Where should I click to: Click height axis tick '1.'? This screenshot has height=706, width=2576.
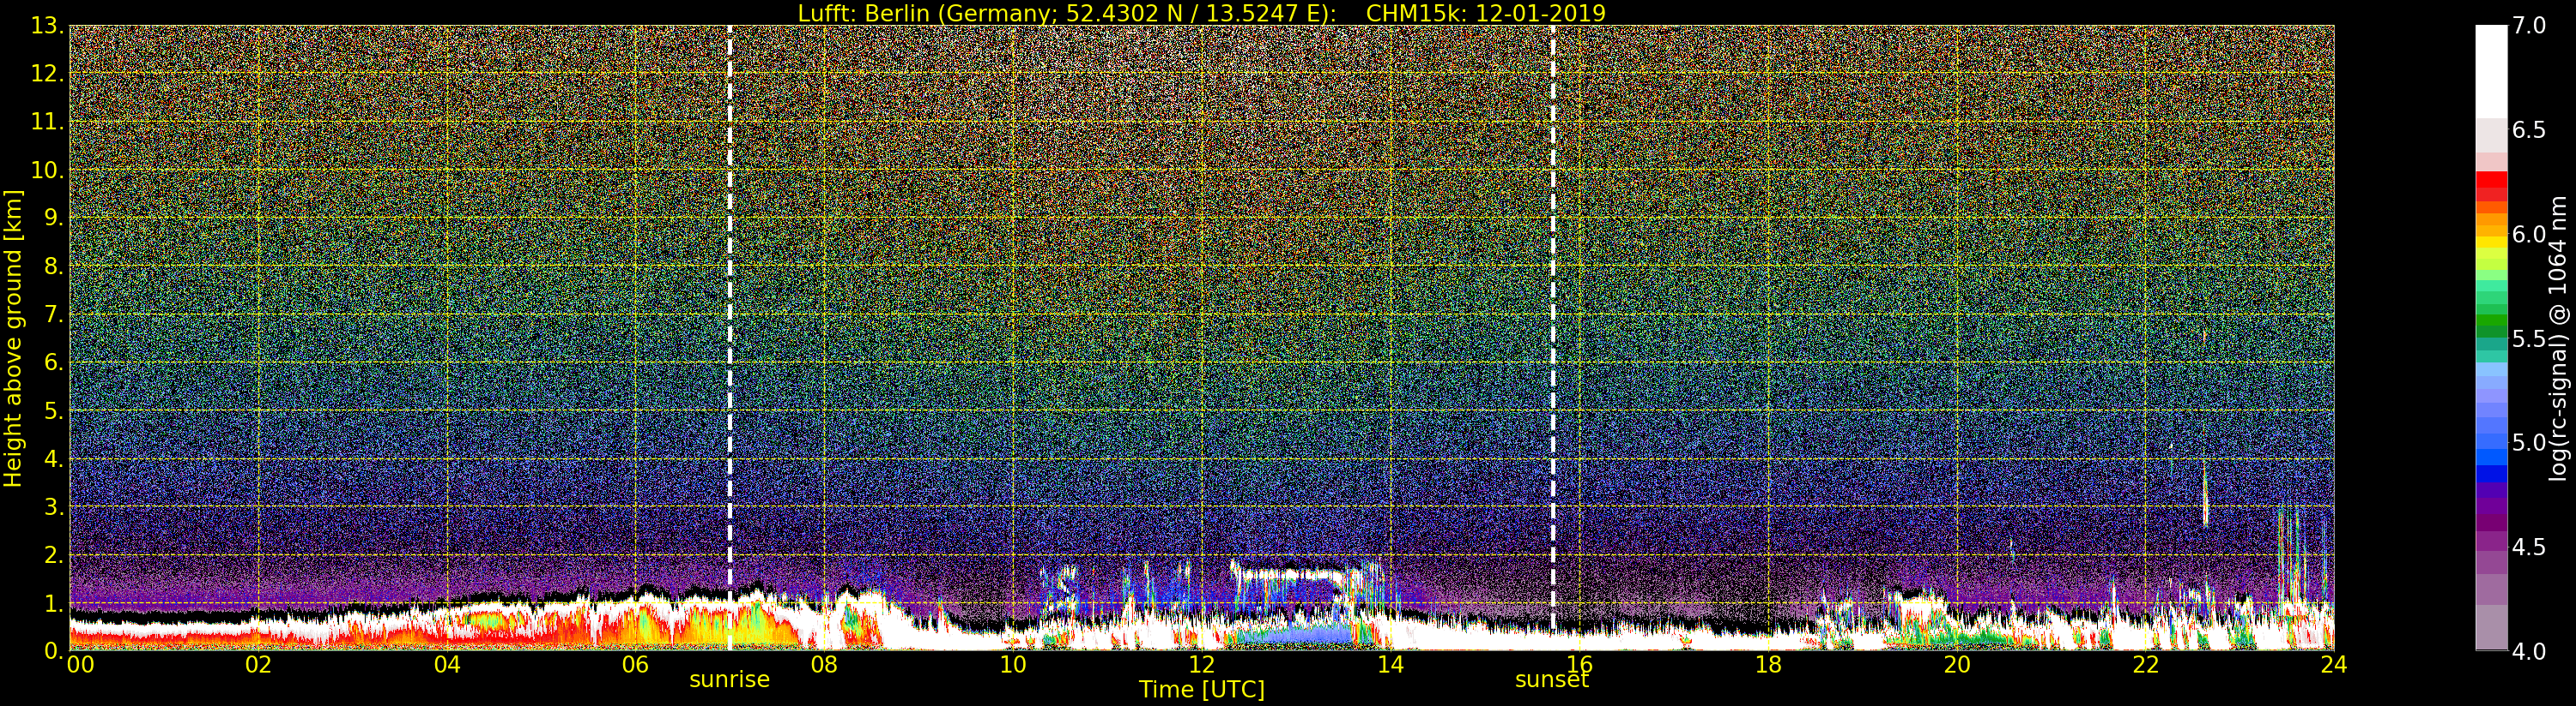(54, 603)
